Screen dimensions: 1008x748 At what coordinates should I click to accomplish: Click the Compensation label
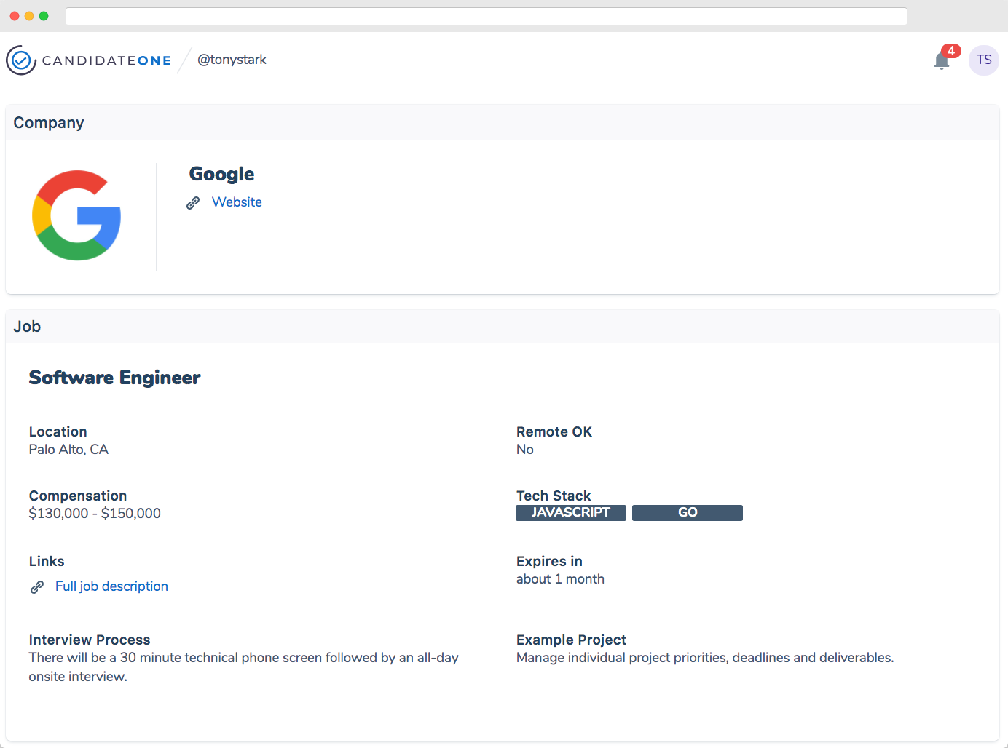coord(78,496)
